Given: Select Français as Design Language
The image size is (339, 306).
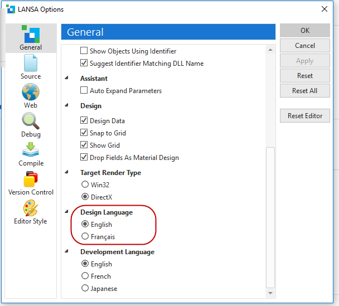Looking at the screenshot, I should pos(85,237).
